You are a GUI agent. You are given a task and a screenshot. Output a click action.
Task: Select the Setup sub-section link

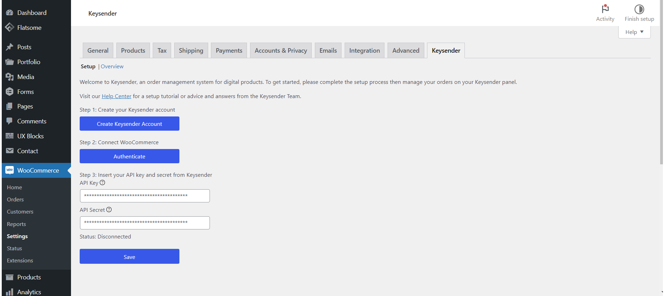[x=88, y=67]
